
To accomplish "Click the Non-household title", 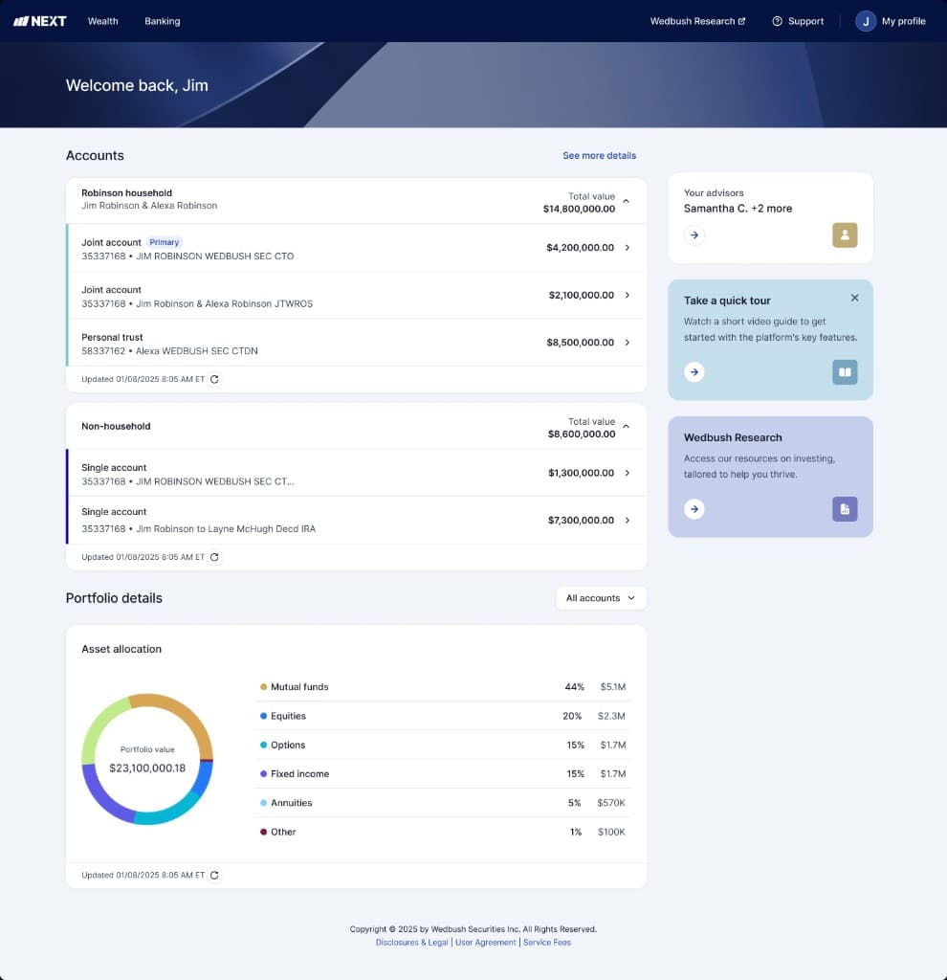I will pyautogui.click(x=116, y=426).
